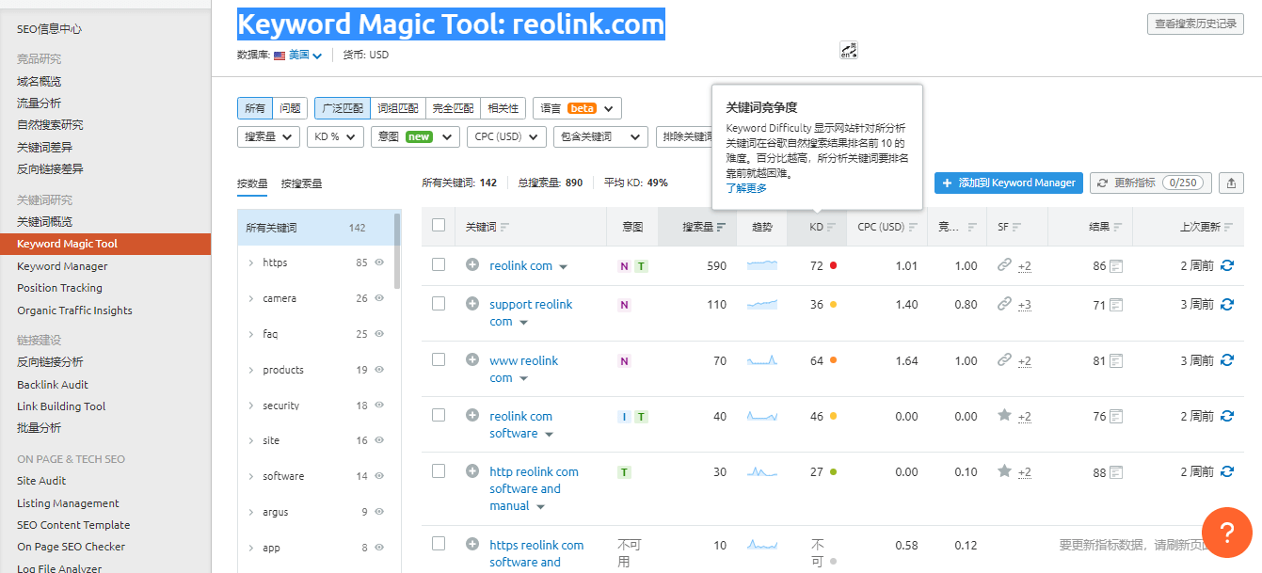Open SERP results icon for value 76
This screenshot has height=573, width=1262.
click(x=1116, y=416)
